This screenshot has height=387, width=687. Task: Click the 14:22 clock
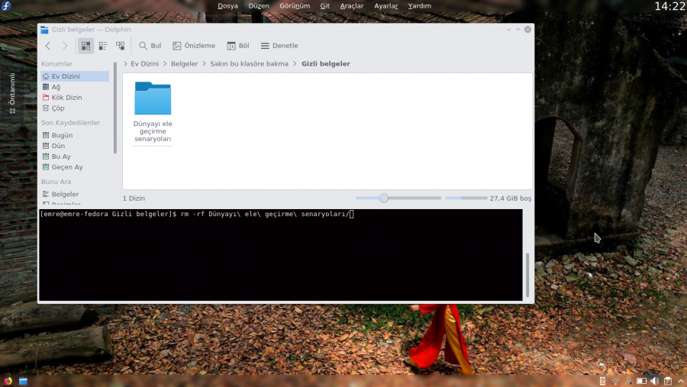click(x=670, y=6)
